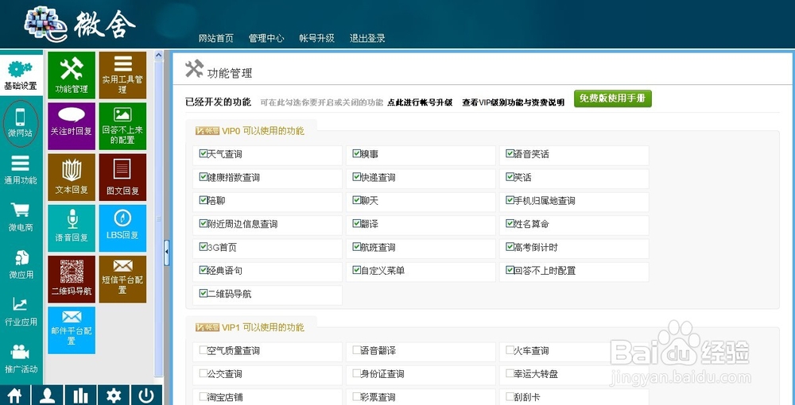795x405 pixels.
Task: Select the 语音回复 microphone tile
Action: tap(72, 229)
